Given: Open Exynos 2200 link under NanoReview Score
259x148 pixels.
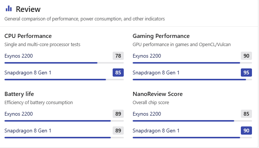Looking at the screenshot, I should 147,114.
